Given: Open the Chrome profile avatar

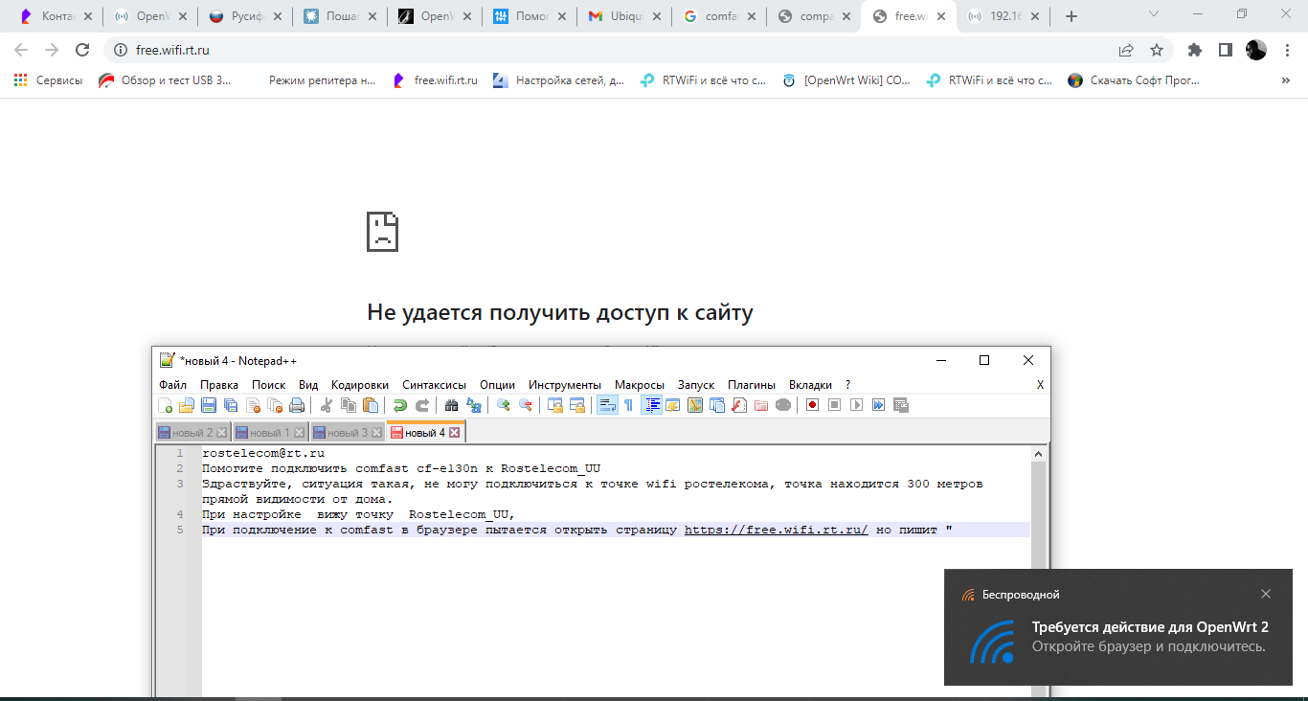Looking at the screenshot, I should click(1255, 50).
